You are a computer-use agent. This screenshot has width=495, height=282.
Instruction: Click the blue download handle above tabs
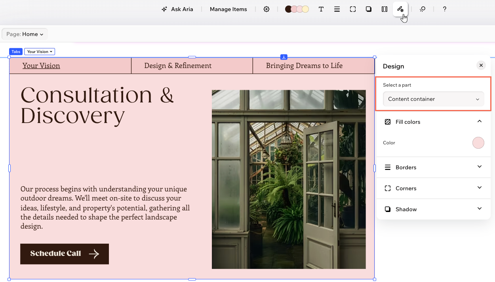tap(284, 57)
